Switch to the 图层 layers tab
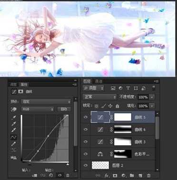 coord(87,81)
